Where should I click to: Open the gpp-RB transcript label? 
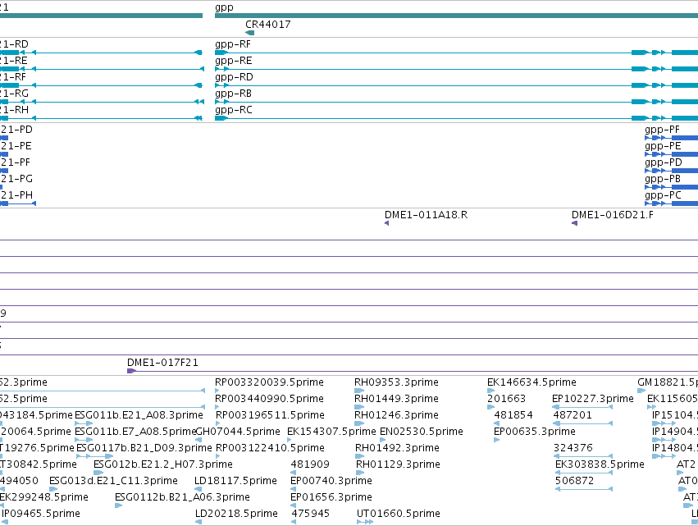pyautogui.click(x=233, y=94)
